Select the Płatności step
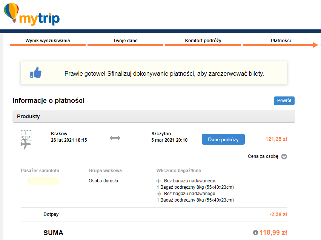The height and width of the screenshot is (240, 321). click(281, 41)
